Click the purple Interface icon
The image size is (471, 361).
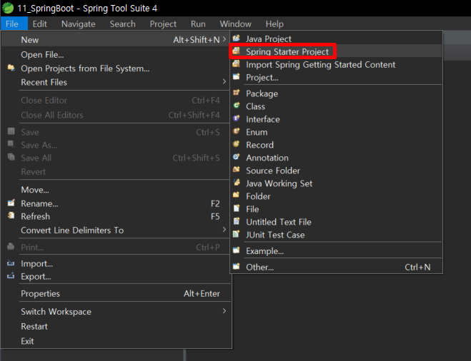tap(237, 118)
